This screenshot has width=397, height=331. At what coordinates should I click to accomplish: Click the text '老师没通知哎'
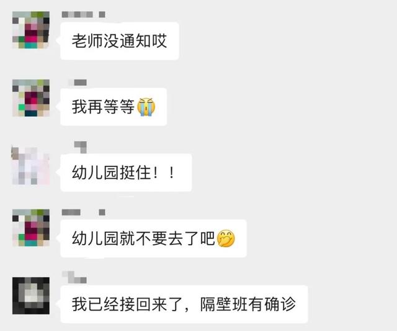[x=119, y=41]
